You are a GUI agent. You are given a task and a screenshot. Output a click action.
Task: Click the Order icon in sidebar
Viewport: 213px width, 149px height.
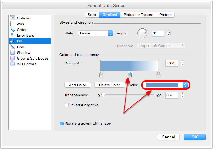point(12,30)
